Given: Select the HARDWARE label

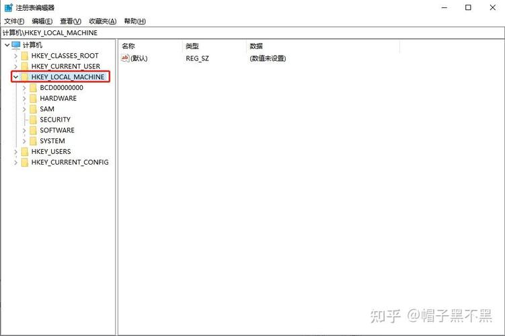Looking at the screenshot, I should click(59, 99).
